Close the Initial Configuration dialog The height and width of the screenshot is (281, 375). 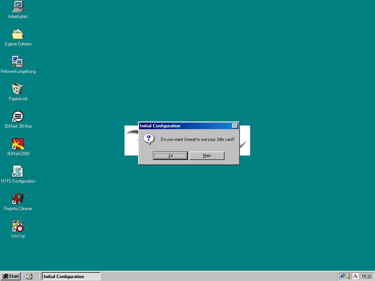(x=235, y=126)
